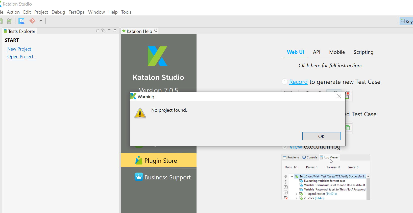Toggle Link with Editor in Tests Explorer
This screenshot has height=213, width=413.
(103, 31)
